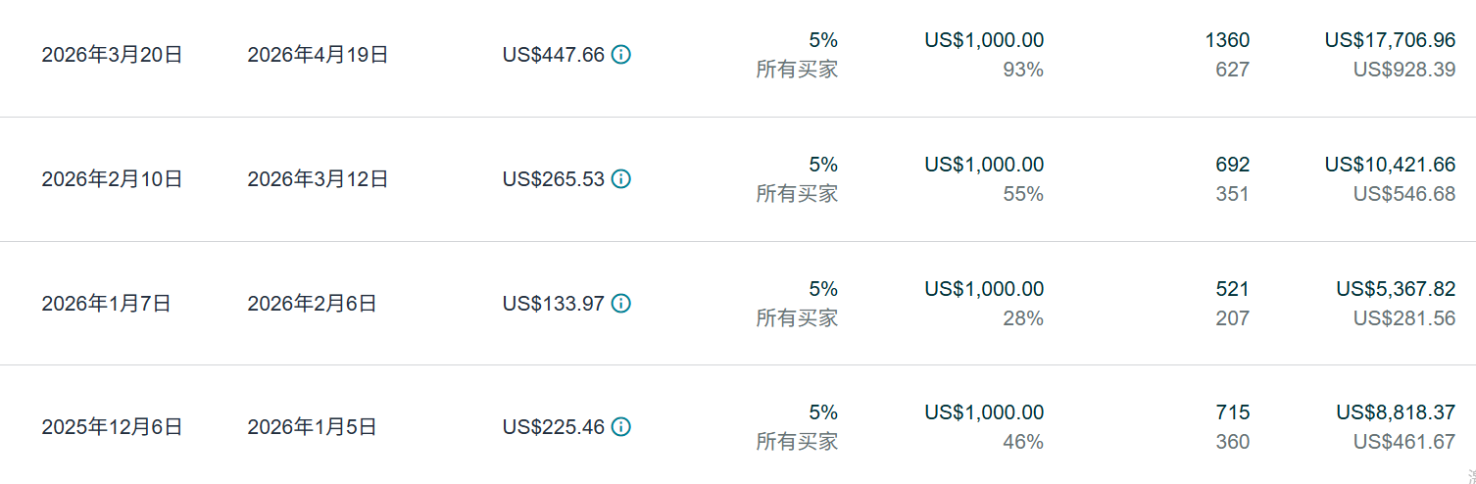Click the end date 2026年3月12日
Image resolution: width=1476 pixels, height=484 pixels.
318,179
